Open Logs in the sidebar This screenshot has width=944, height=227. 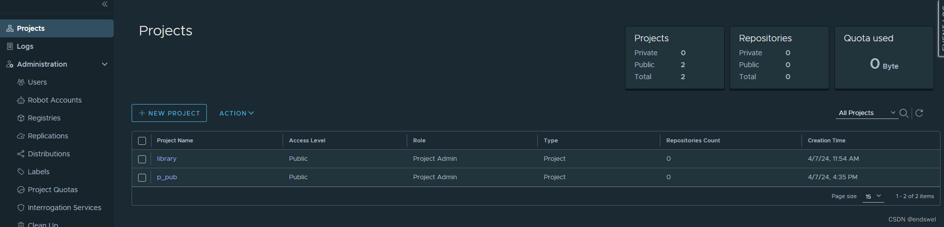point(25,46)
